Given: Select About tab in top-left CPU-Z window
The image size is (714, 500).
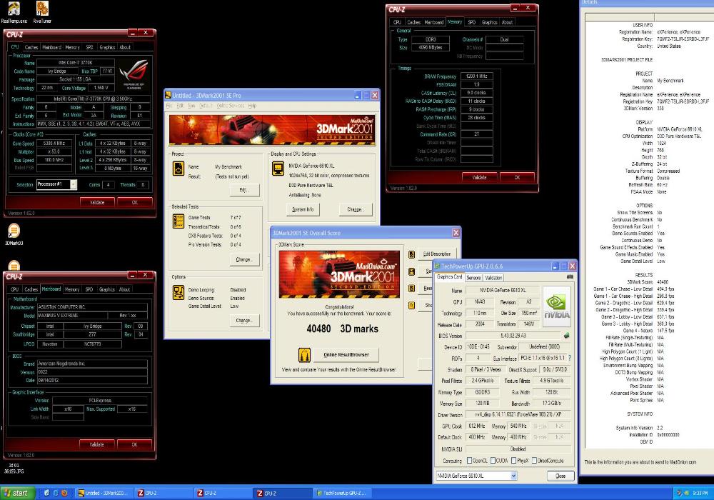Looking at the screenshot, I should [x=125, y=47].
